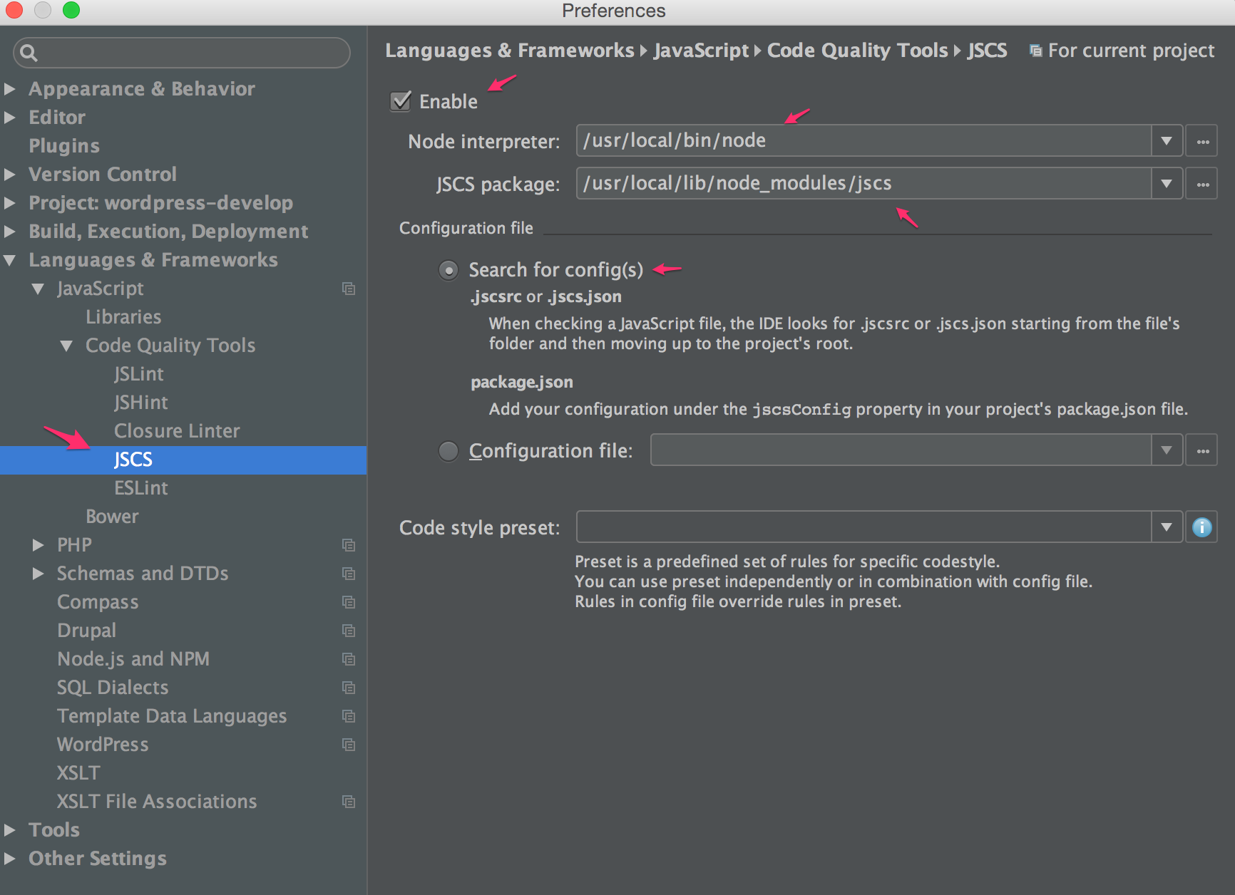Open the Code style preset dropdown arrow

(1167, 527)
